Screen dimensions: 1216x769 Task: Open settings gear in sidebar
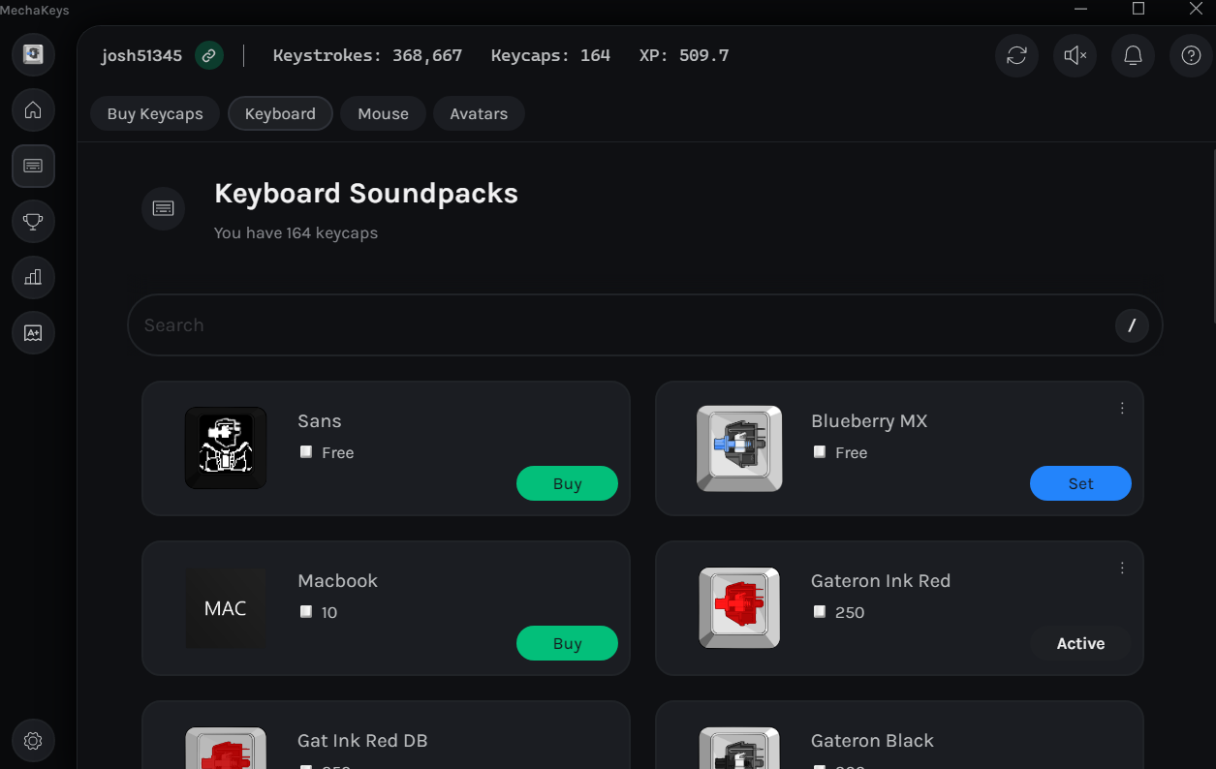coord(33,741)
